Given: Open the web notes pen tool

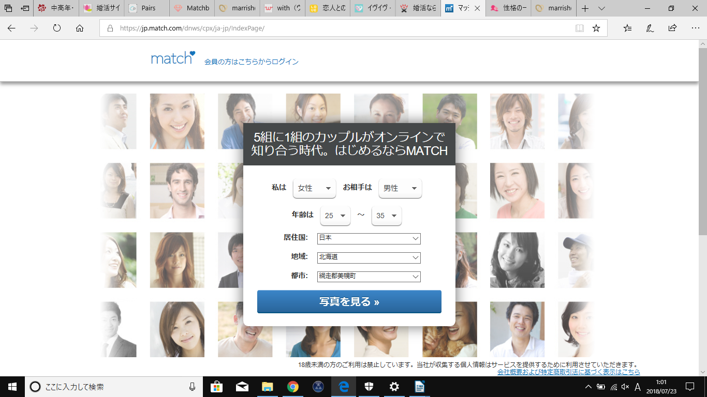Looking at the screenshot, I should (650, 28).
